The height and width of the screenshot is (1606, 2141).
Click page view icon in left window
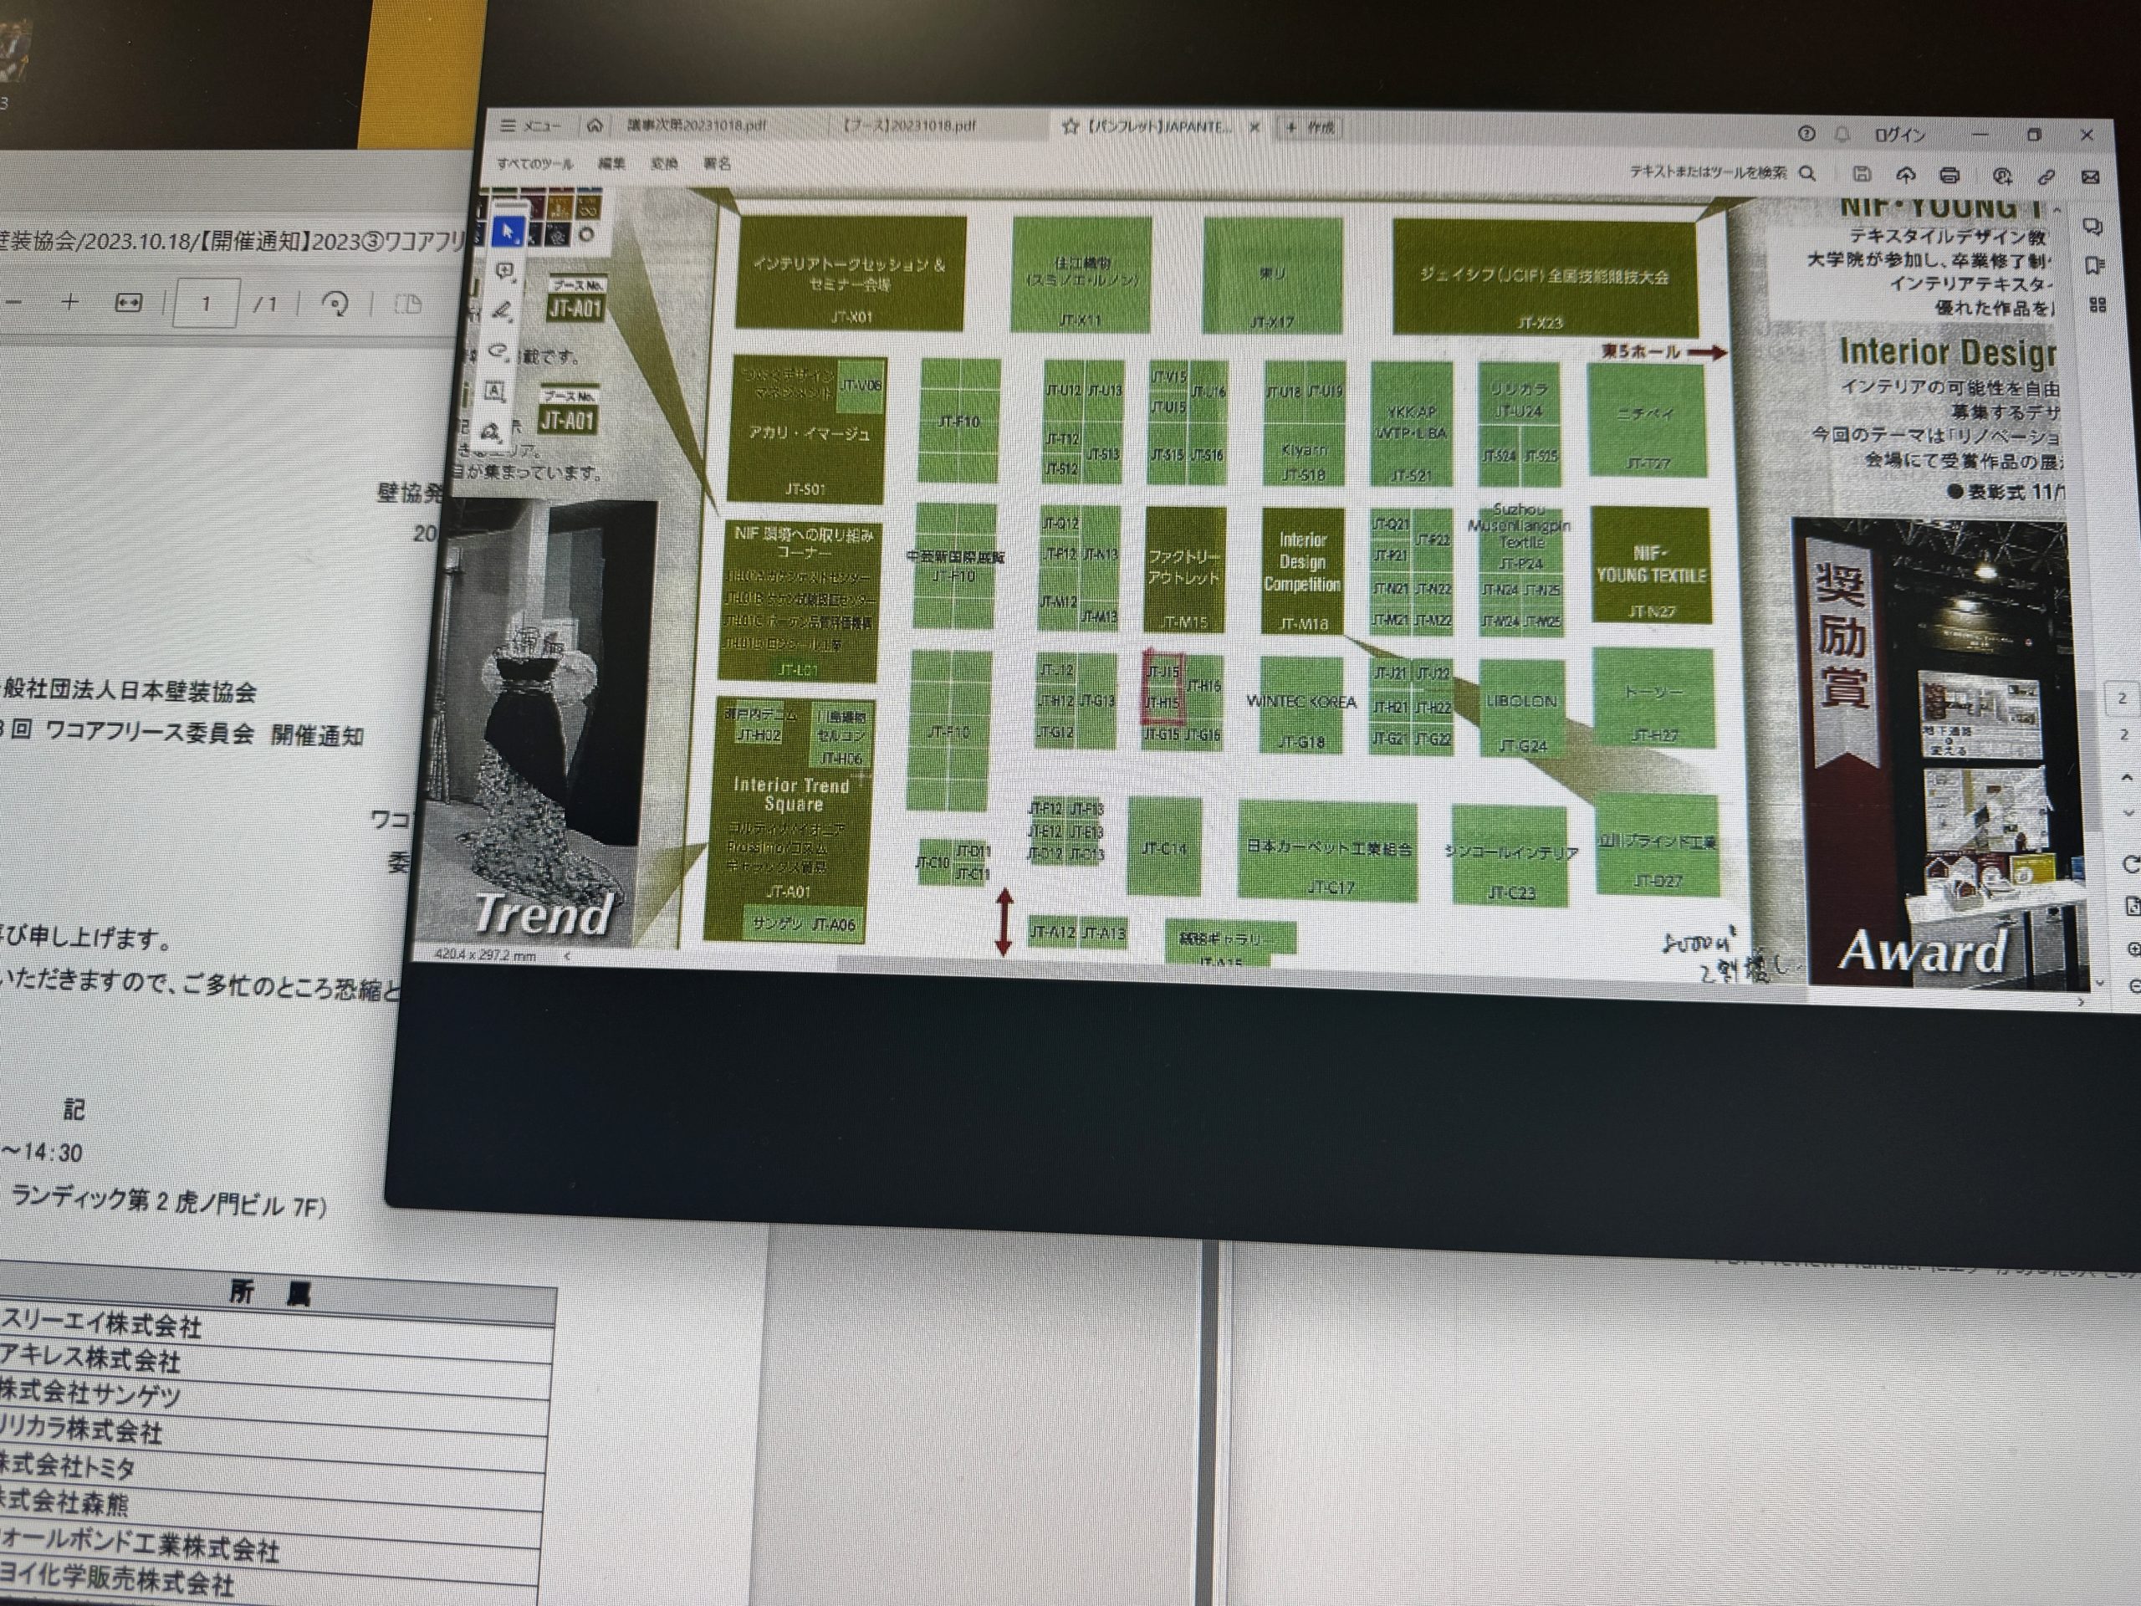[408, 304]
